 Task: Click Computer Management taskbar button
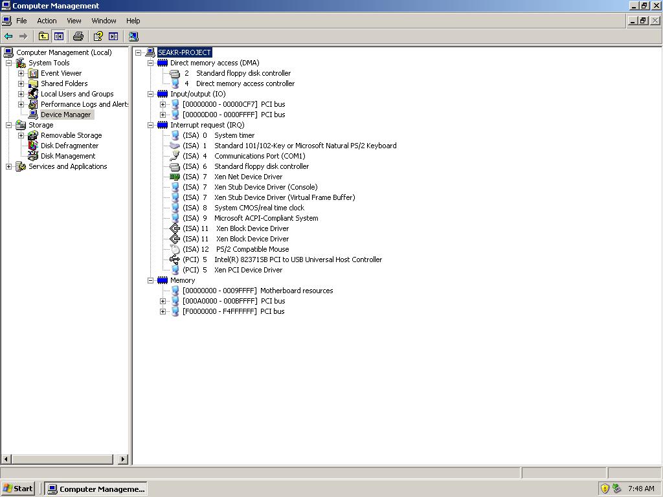click(96, 489)
